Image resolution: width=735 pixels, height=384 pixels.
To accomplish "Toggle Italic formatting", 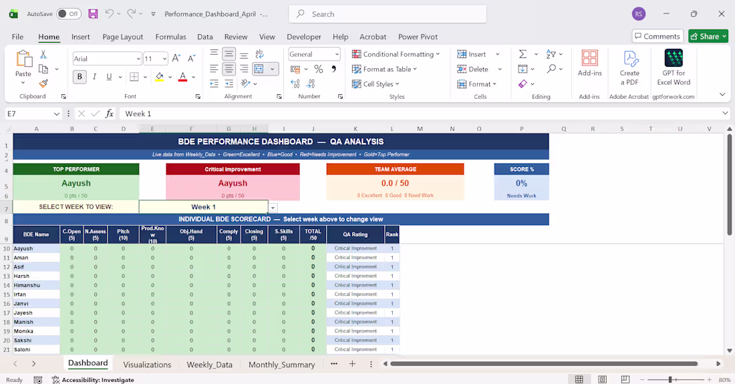I will pos(94,77).
